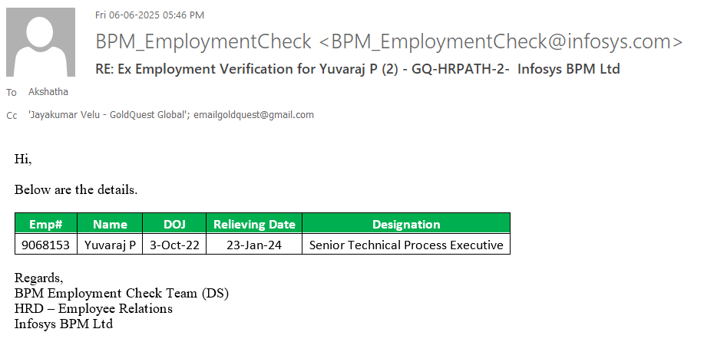Click the sender profile avatar picture
Viewport: 704px width, 342px height.
click(x=41, y=42)
